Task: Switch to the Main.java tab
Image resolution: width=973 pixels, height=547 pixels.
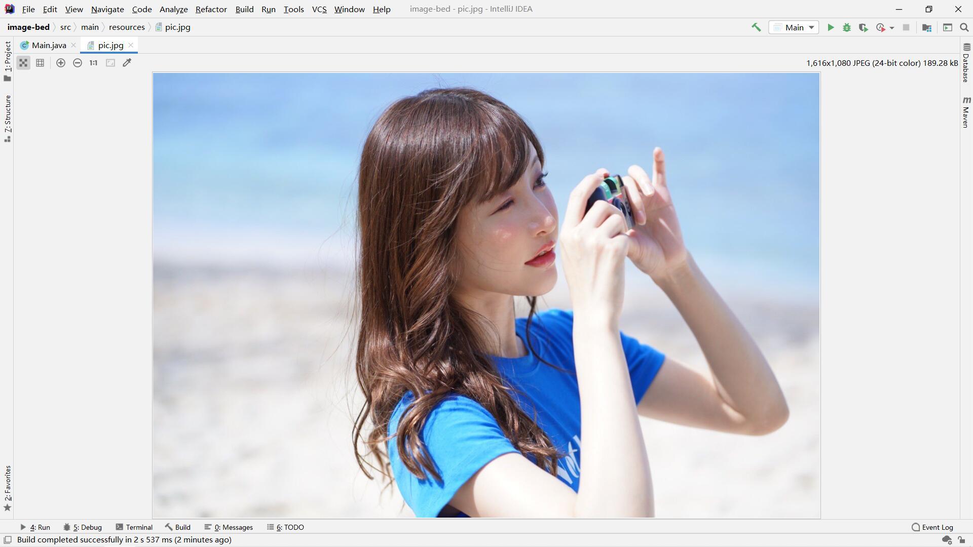Action: 49,45
